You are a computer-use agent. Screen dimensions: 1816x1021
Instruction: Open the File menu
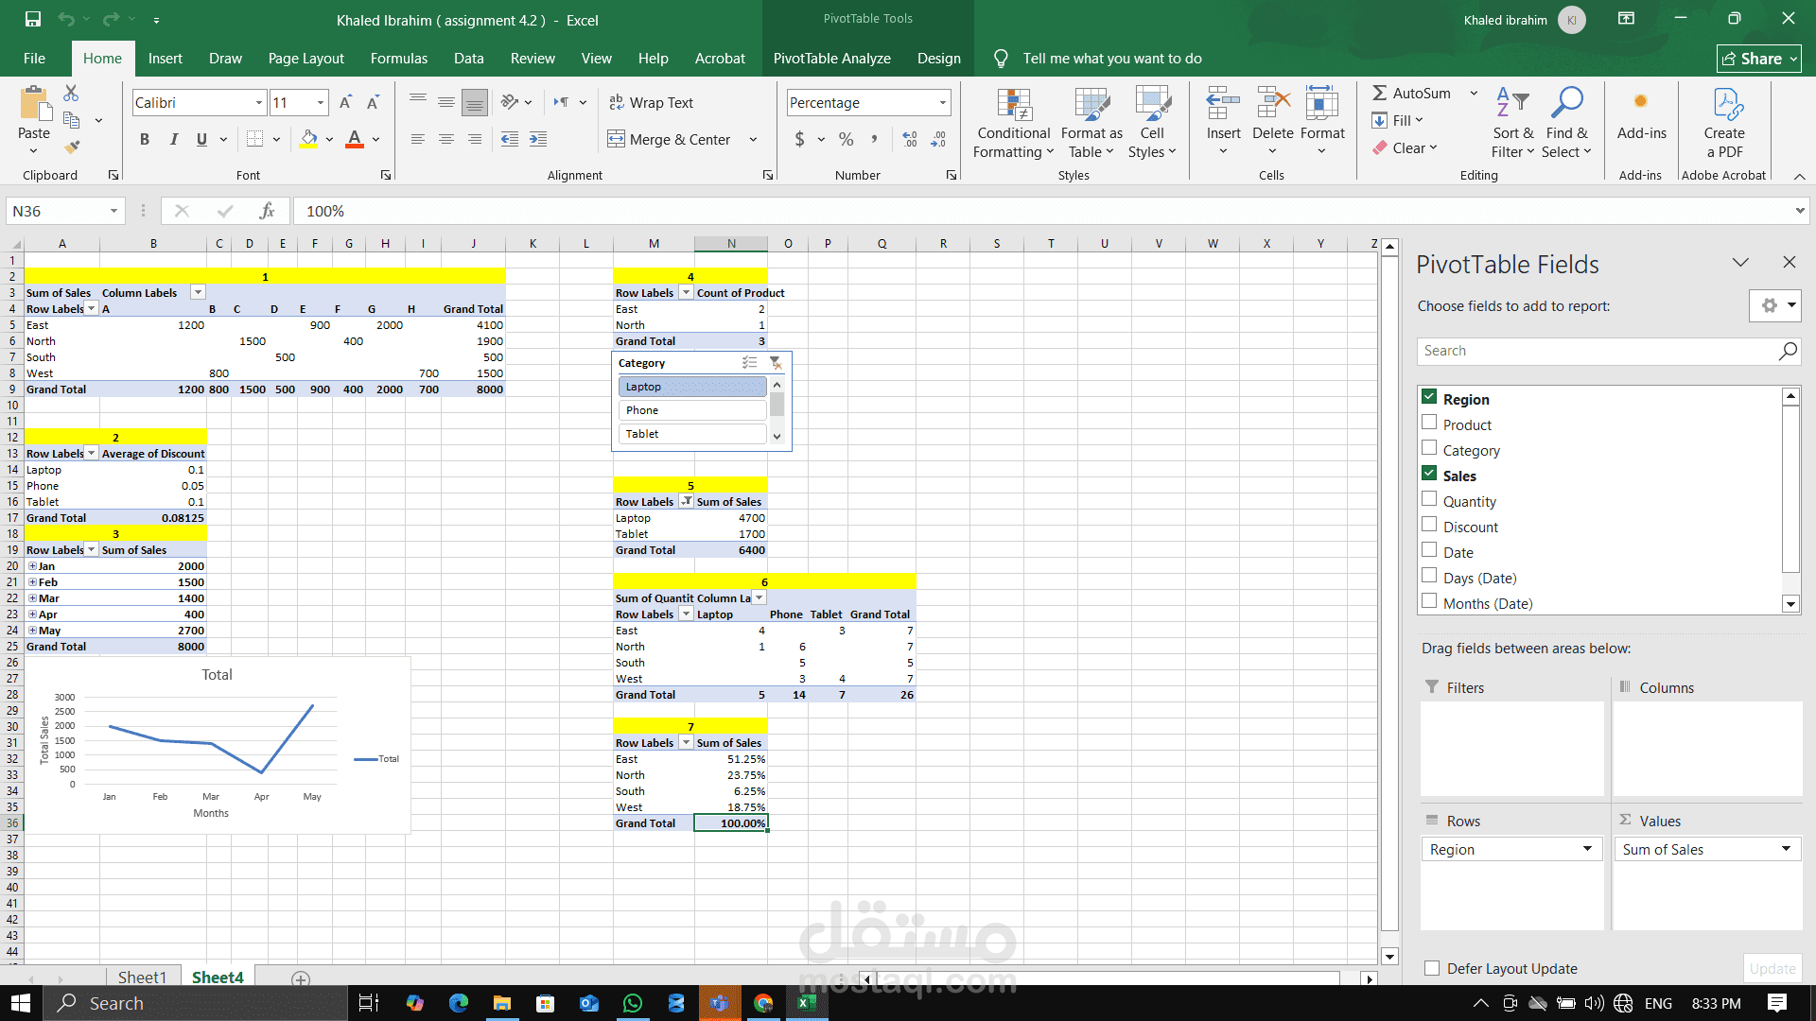pos(34,58)
